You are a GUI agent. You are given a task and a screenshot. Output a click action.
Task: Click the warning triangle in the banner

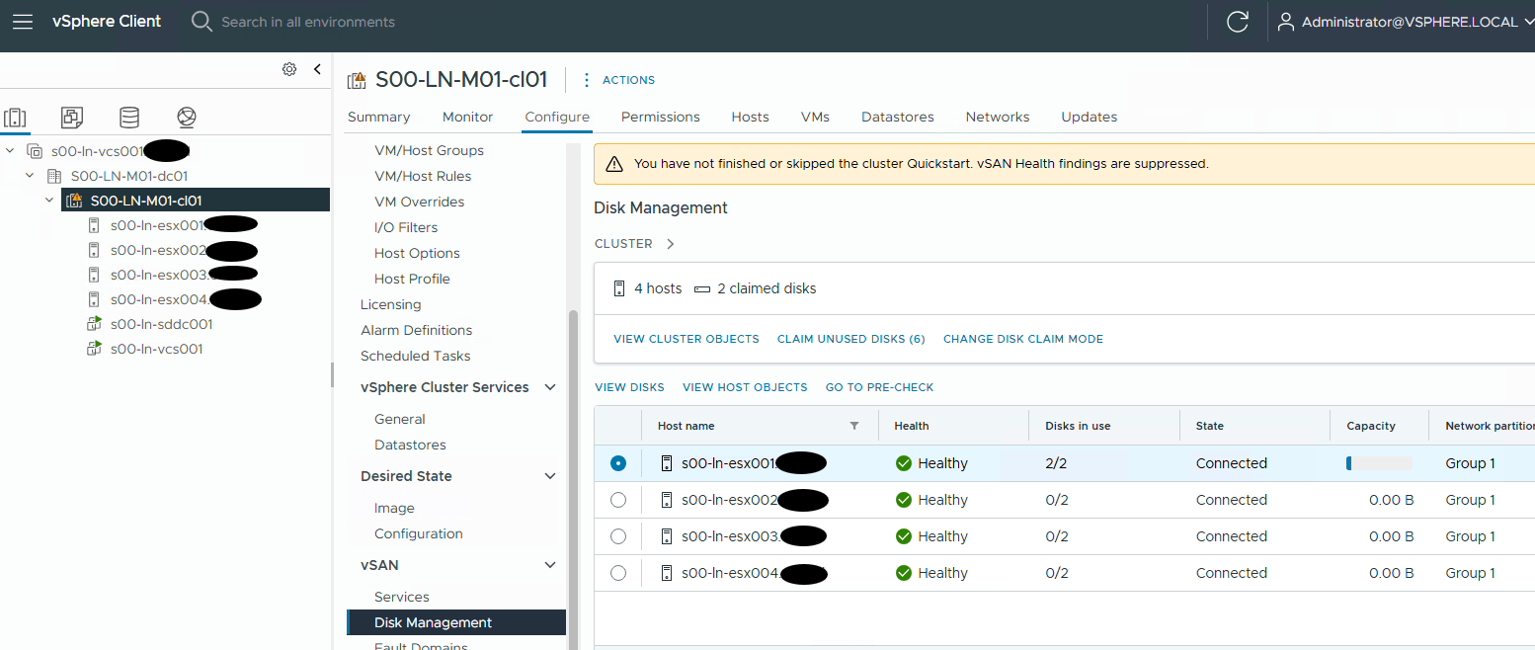[614, 164]
